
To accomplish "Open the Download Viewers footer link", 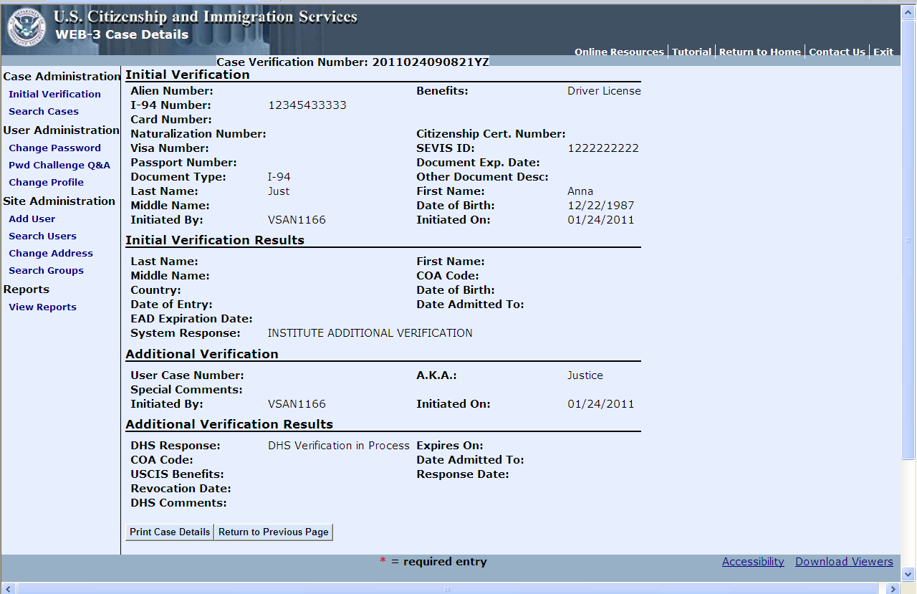I will pos(844,562).
